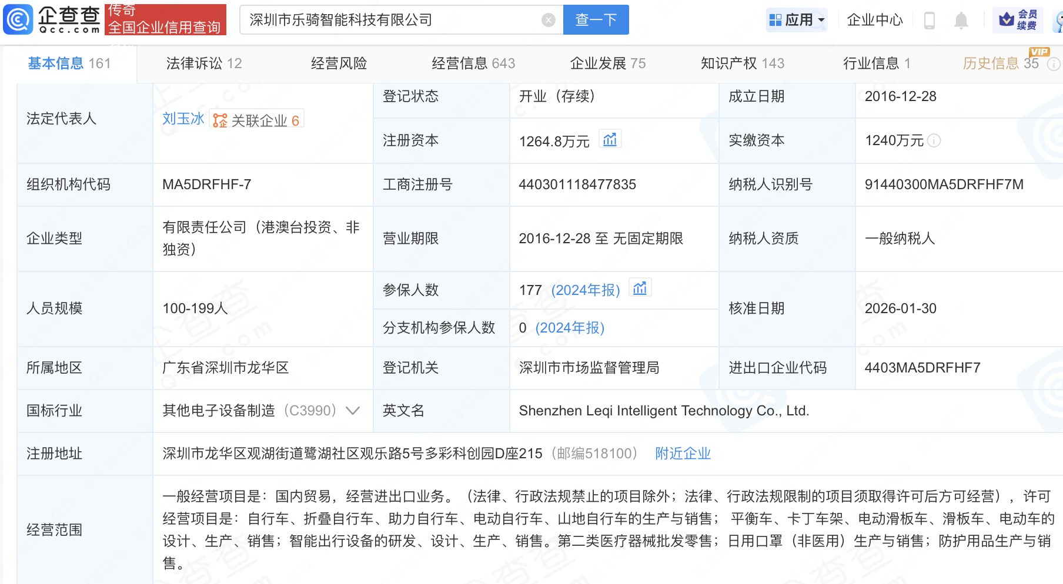View the 历史信息 tab
This screenshot has width=1063, height=584.
click(x=995, y=63)
